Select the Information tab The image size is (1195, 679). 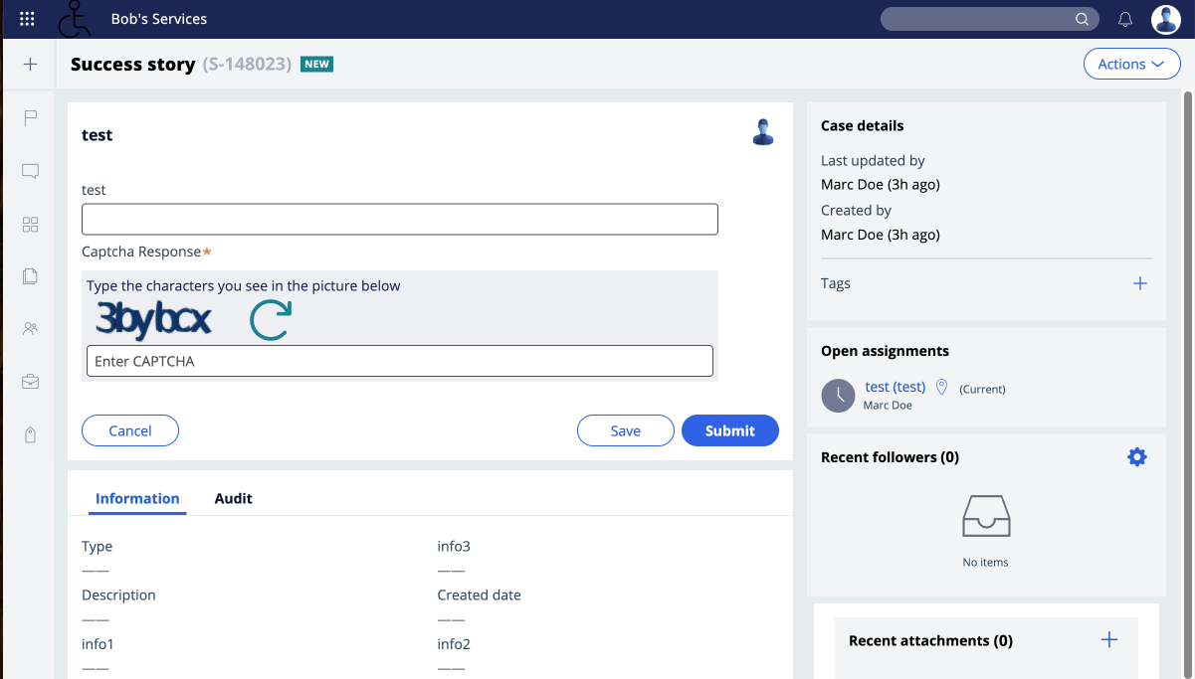point(137,498)
